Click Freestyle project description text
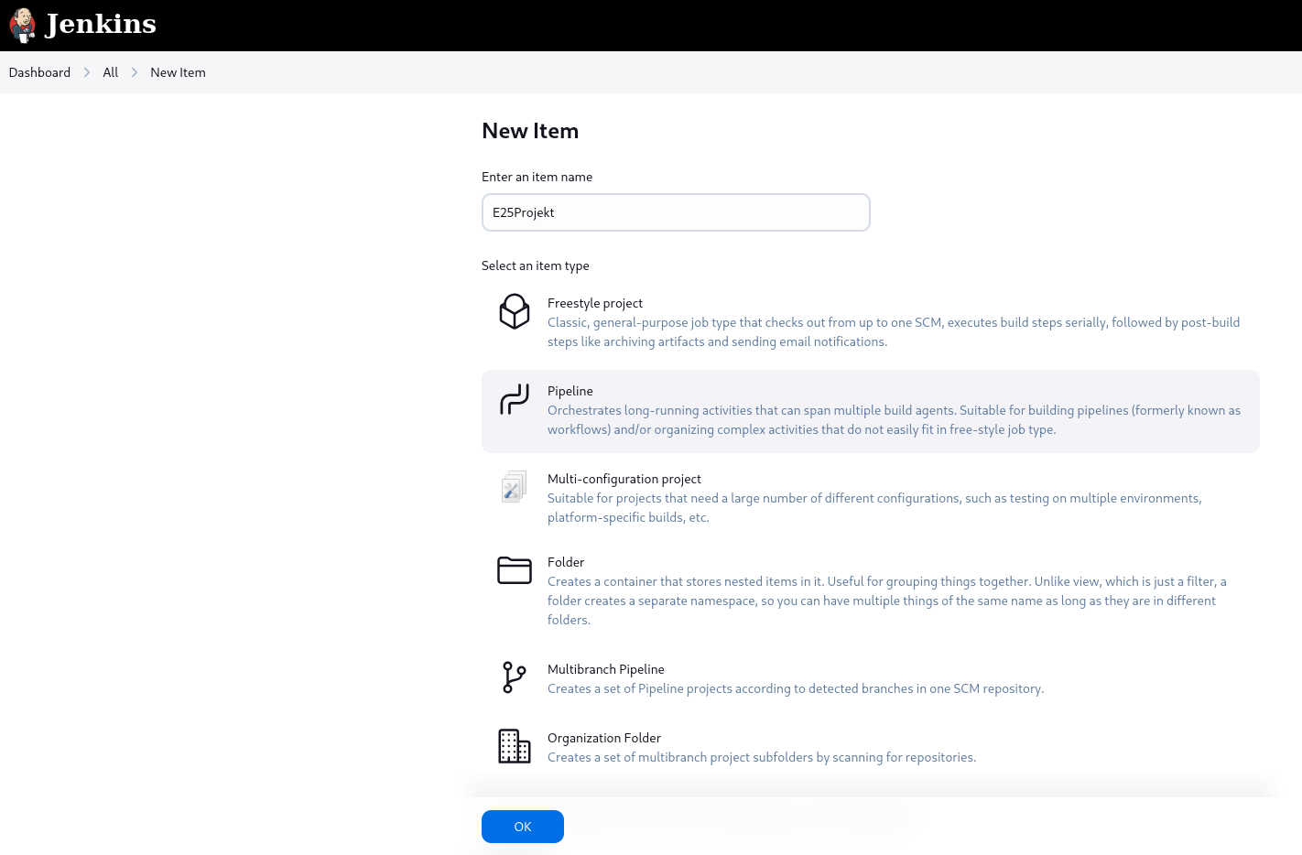This screenshot has height=855, width=1302. coord(894,332)
